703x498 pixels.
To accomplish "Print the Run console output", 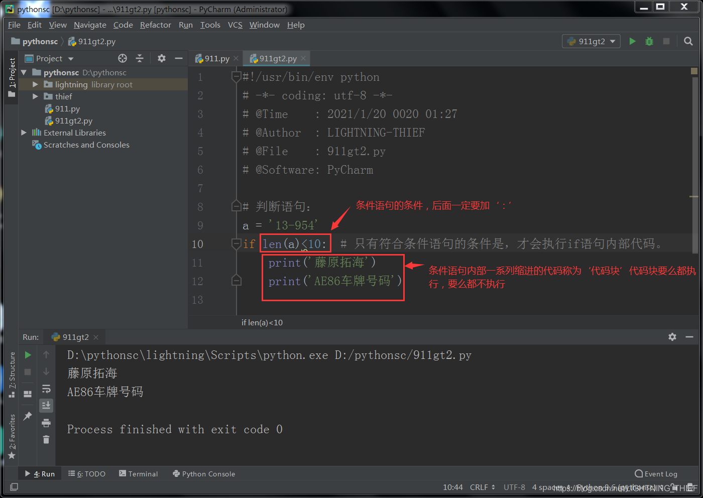I will [46, 423].
